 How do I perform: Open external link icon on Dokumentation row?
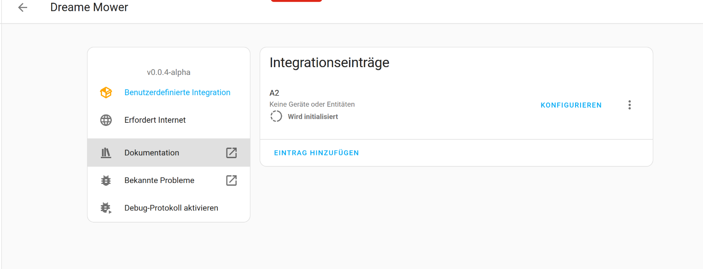(231, 153)
